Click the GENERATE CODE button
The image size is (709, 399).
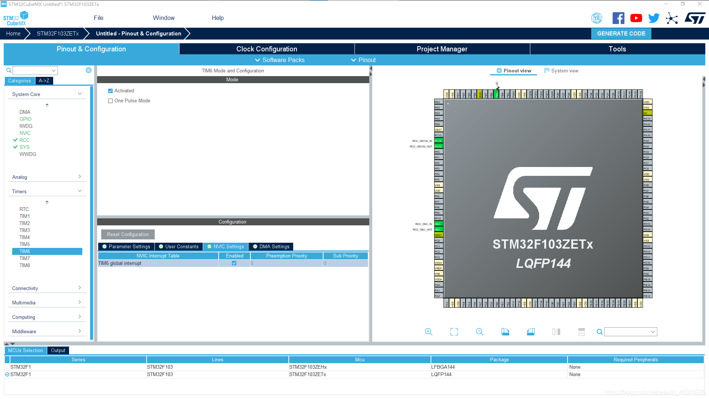point(621,34)
